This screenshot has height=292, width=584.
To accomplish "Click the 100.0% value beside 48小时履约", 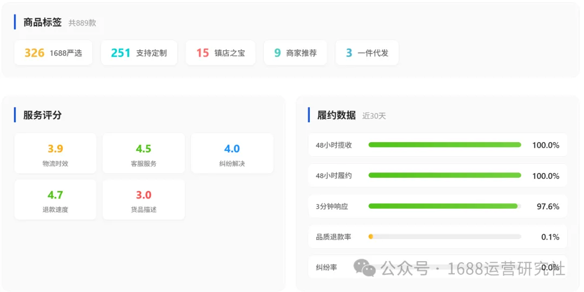I will click(x=546, y=176).
